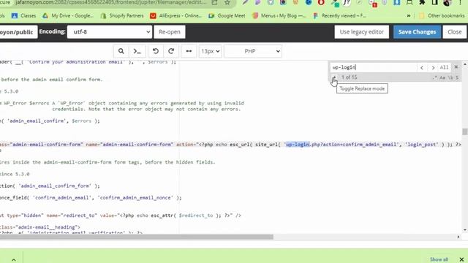Click the side panel icon in Chrome toolbar
Viewport: 468px width, 263px height.
click(x=434, y=3)
